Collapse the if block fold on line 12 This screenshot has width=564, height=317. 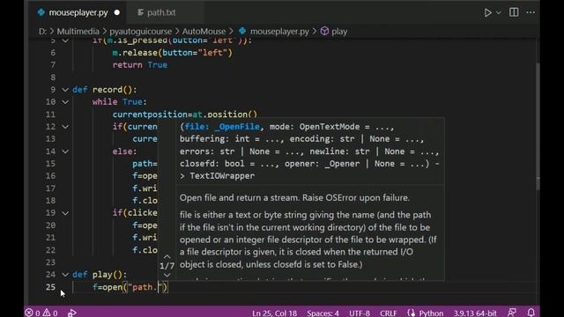click(65, 127)
